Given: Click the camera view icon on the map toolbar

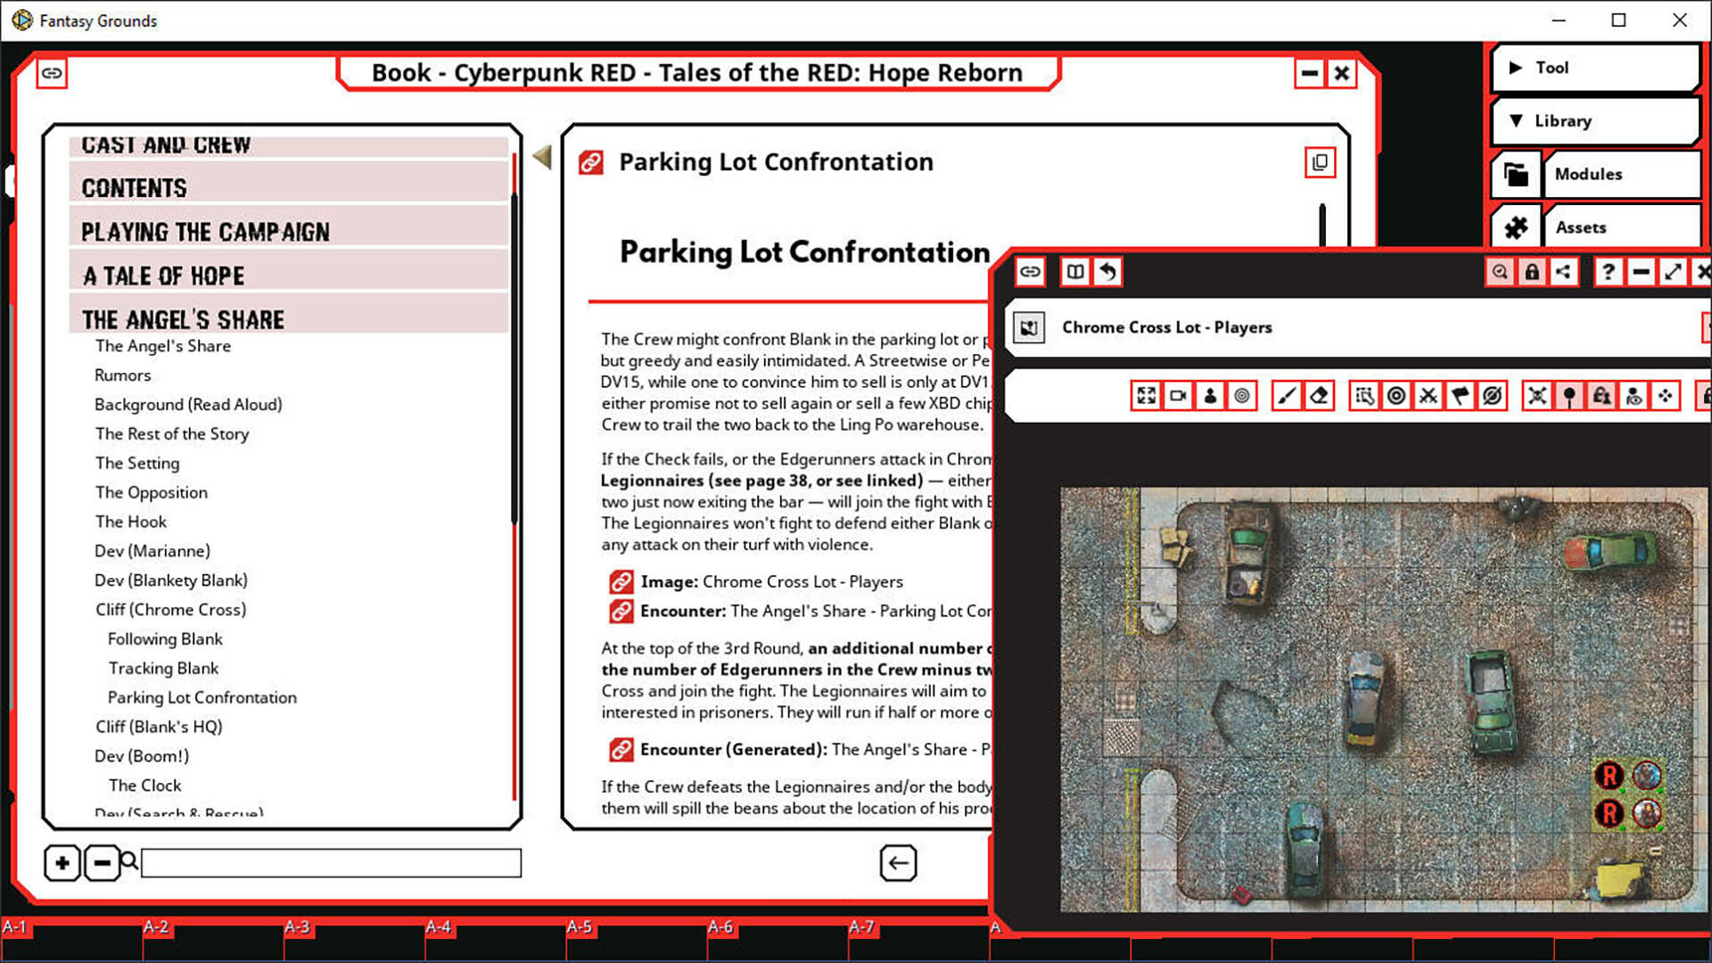Looking at the screenshot, I should click(1178, 395).
